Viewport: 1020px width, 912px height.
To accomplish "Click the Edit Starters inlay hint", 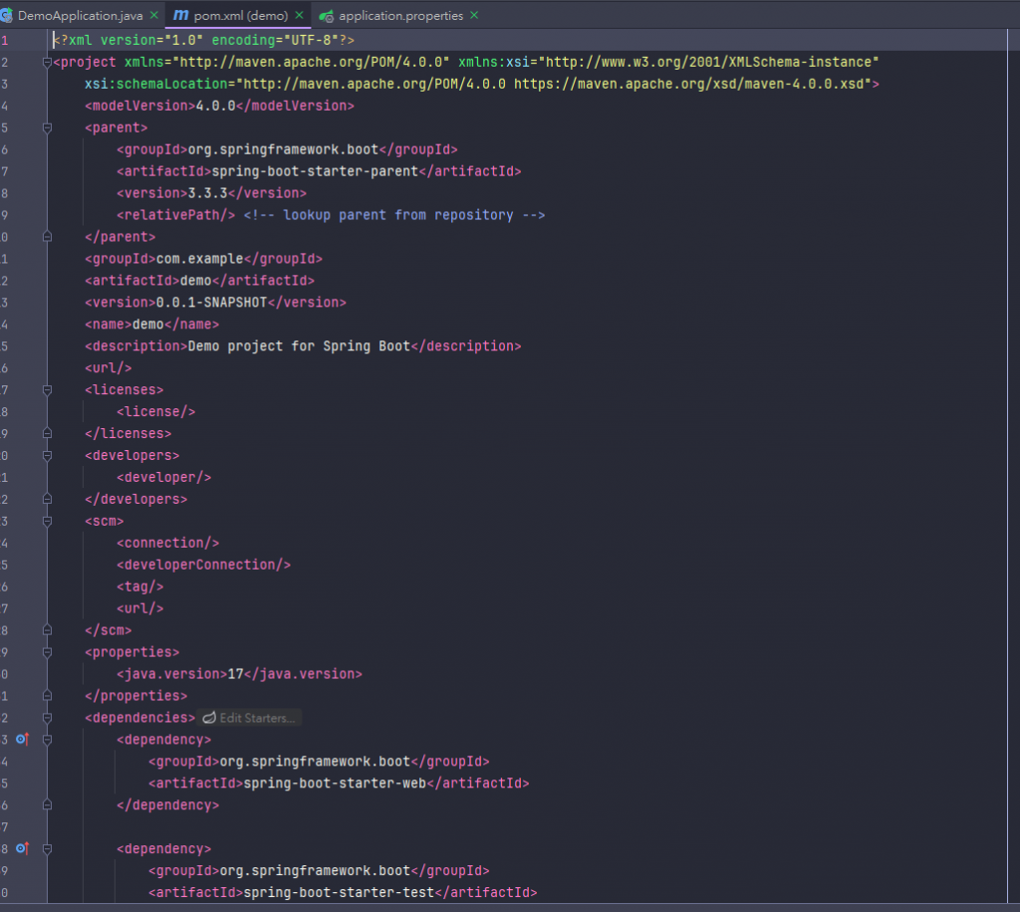I will point(249,718).
